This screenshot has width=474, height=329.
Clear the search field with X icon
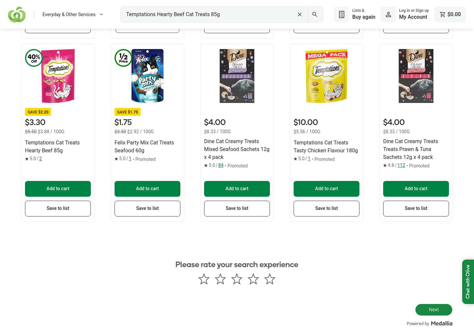(x=300, y=14)
